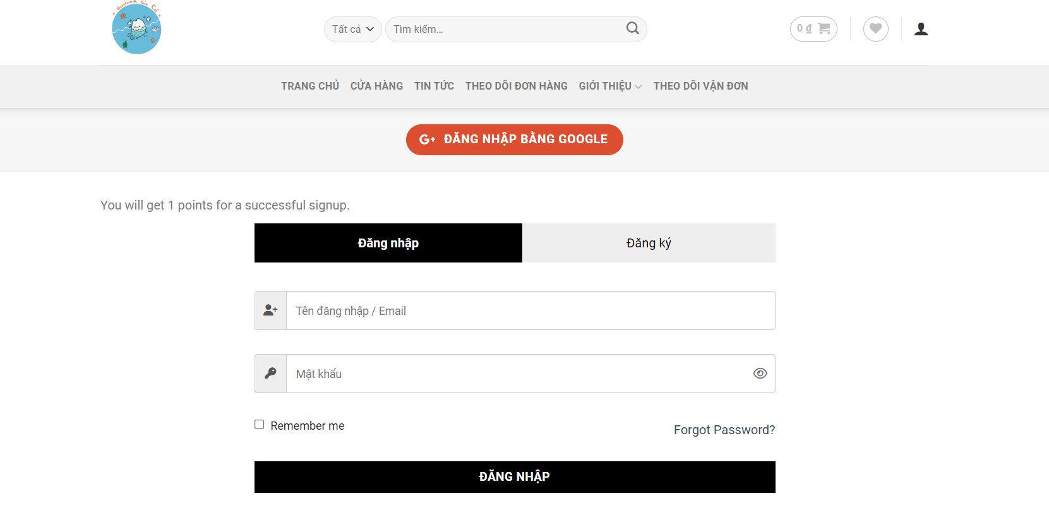Click the black Đăng nhập submit button
Image resolution: width=1049 pixels, height=525 pixels.
coord(515,477)
